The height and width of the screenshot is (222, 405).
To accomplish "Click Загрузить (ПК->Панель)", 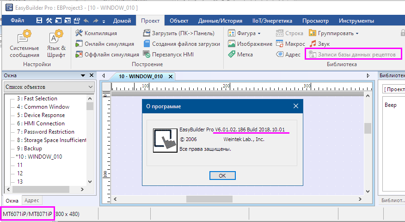I will 179,33.
